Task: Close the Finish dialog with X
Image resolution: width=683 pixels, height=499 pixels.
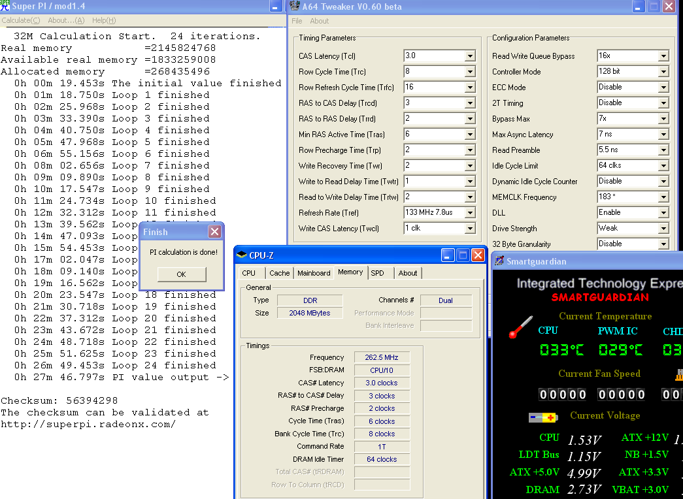Action: [214, 232]
